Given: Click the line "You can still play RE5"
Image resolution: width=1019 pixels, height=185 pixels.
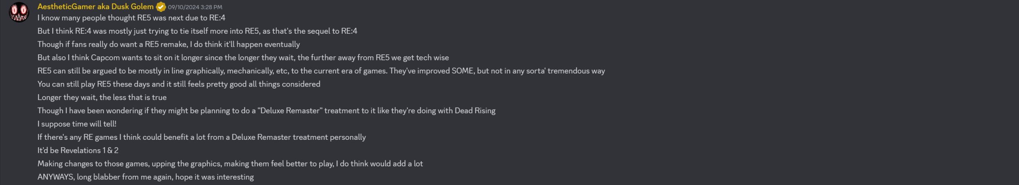Looking at the screenshot, I should pos(179,84).
